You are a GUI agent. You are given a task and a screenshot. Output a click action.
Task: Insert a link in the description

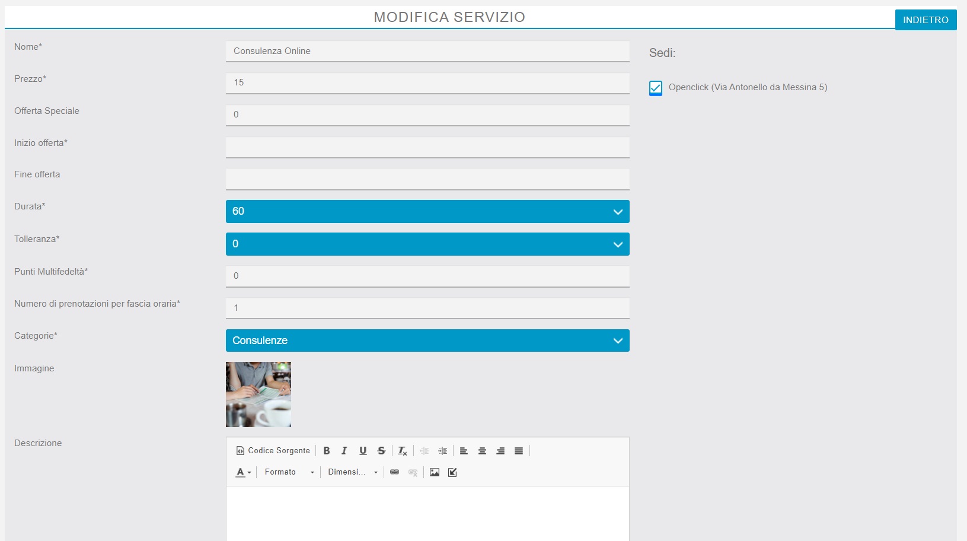(x=394, y=472)
